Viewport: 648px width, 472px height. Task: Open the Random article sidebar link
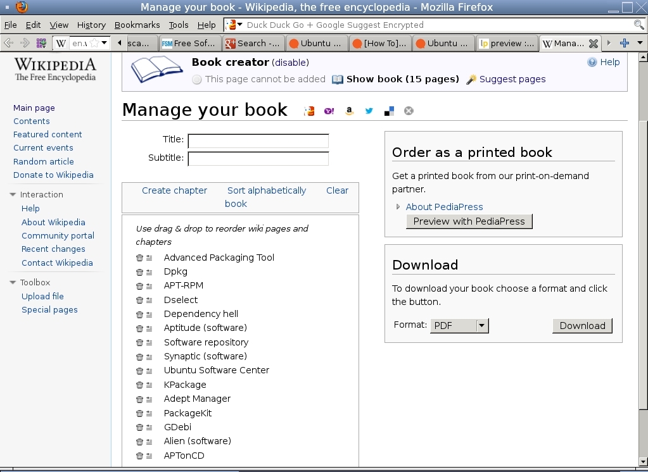tap(44, 161)
